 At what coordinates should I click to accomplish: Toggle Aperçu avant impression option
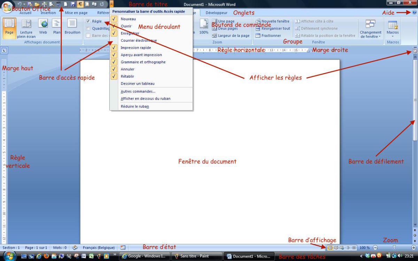pyautogui.click(x=151, y=55)
